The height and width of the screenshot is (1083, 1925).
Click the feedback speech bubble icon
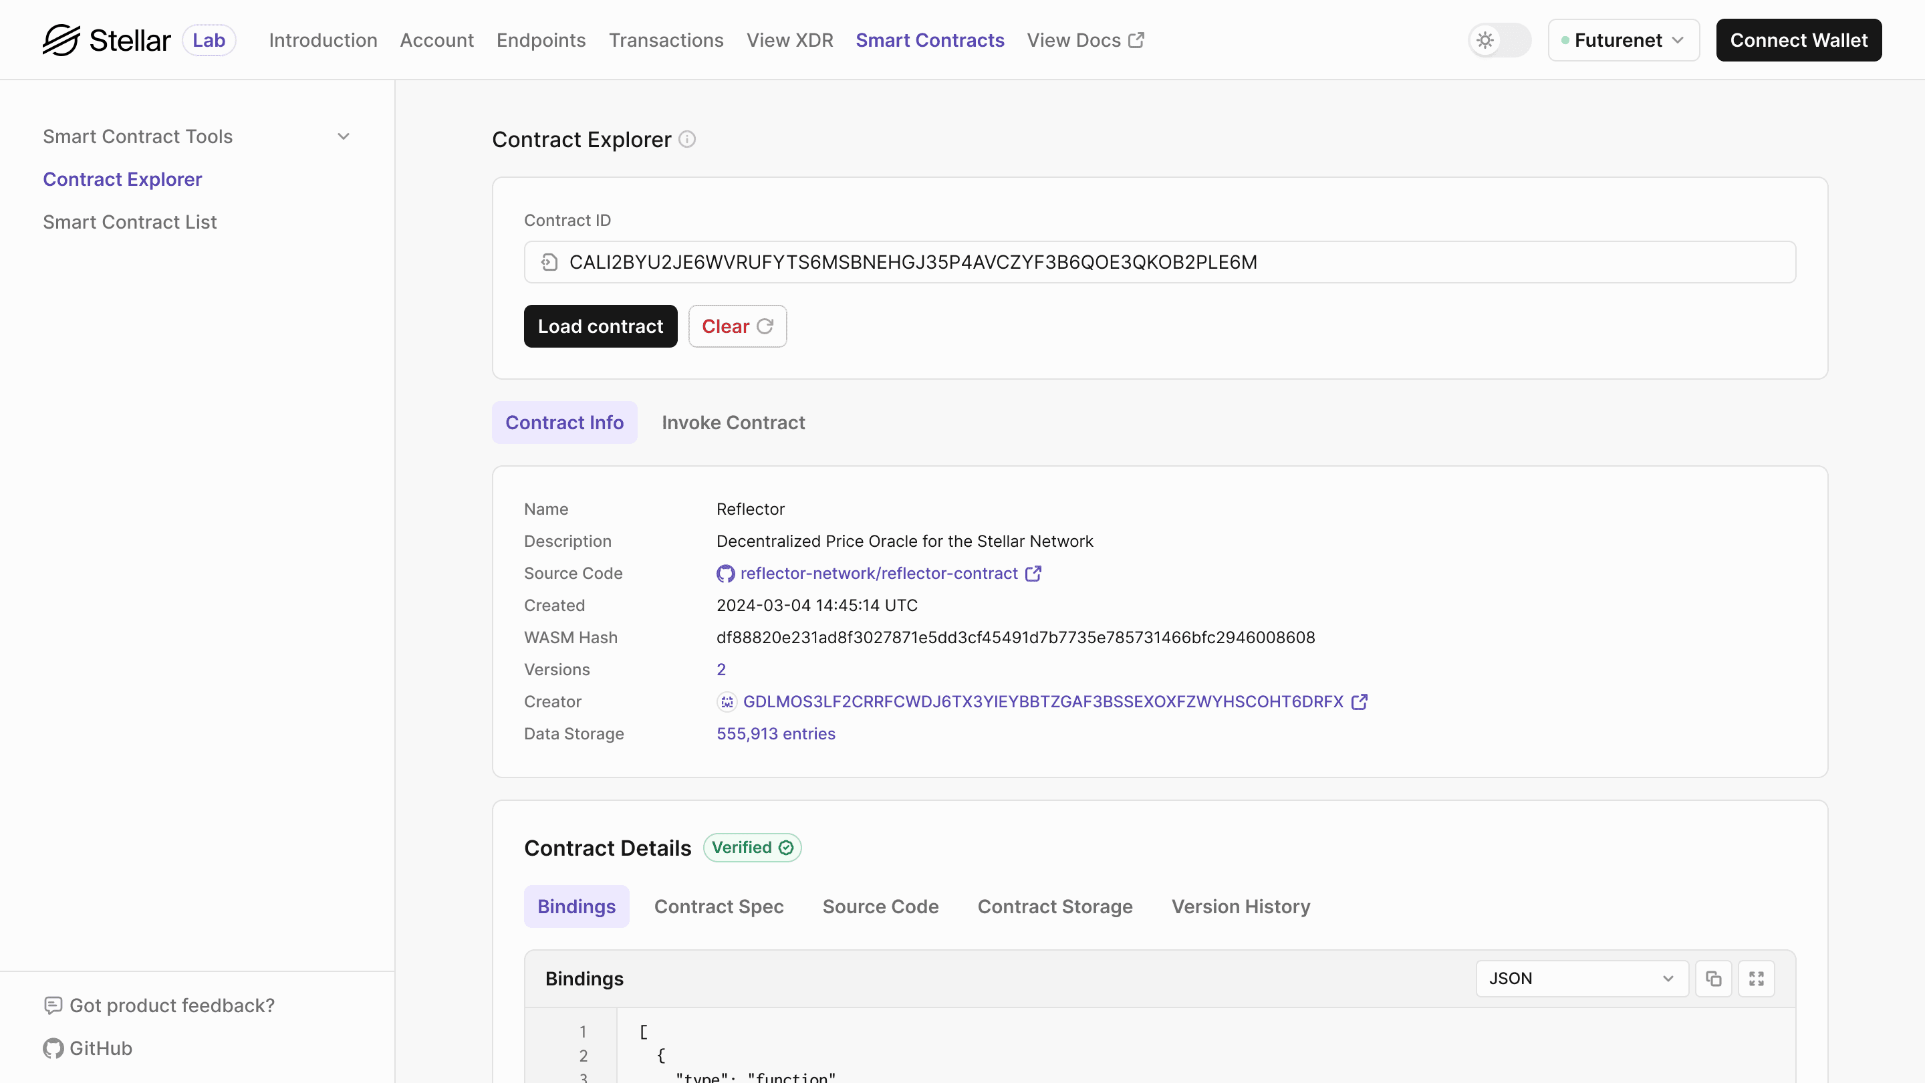point(53,1005)
